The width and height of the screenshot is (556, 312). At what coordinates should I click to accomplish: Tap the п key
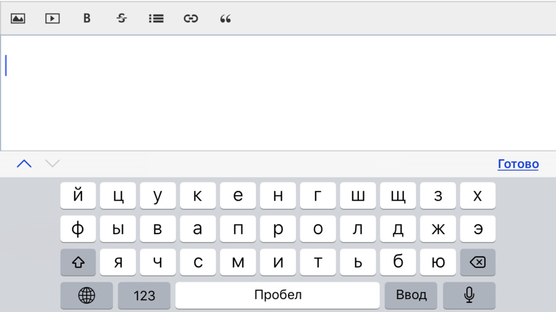pos(238,229)
